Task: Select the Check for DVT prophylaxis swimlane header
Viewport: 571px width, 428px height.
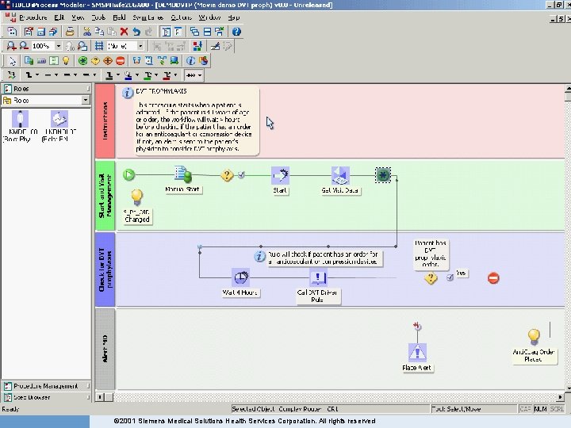Action: point(105,270)
